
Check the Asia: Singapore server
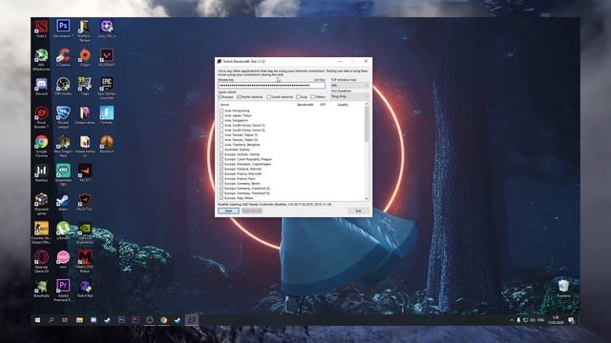pos(221,121)
